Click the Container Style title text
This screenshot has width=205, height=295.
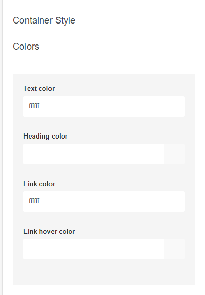[x=44, y=20]
